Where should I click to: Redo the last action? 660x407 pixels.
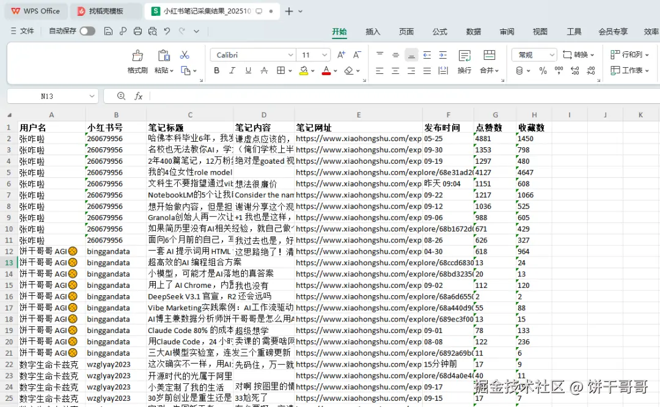tap(182, 31)
